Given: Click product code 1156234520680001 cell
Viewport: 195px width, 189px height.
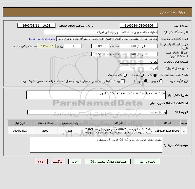Looking at the screenshot, I should (167, 131).
